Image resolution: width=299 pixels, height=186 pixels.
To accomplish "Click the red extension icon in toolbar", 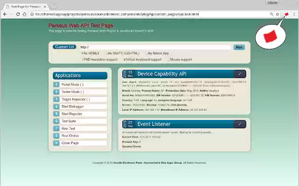I will (286, 14).
